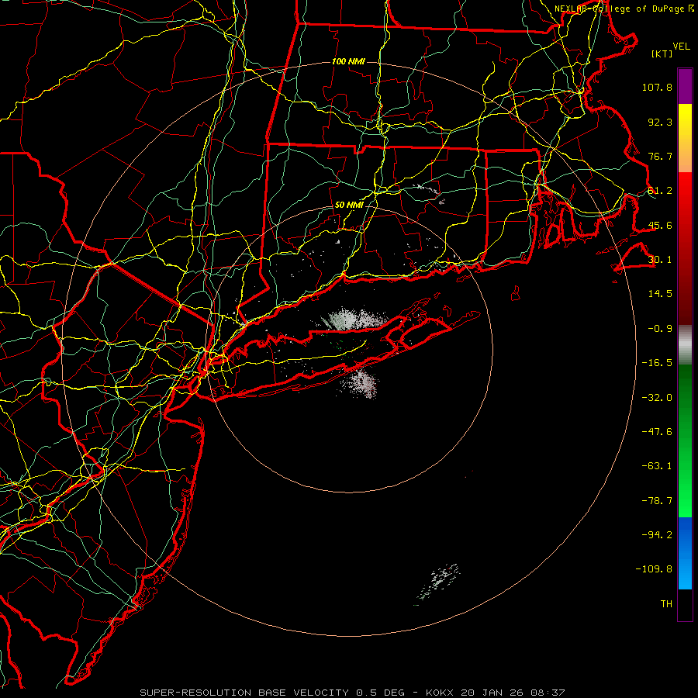
Task: Click the 61.2 legend value
Action: [660, 191]
